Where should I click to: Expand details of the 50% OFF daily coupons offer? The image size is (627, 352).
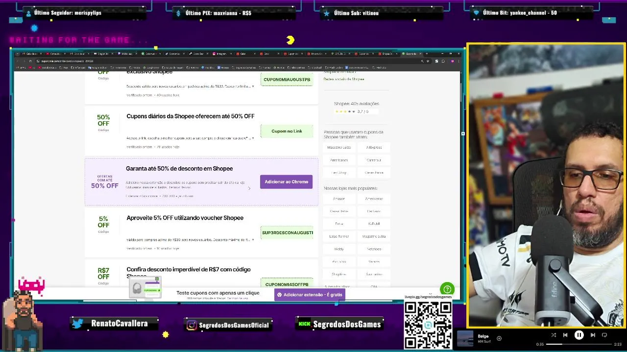(253, 138)
